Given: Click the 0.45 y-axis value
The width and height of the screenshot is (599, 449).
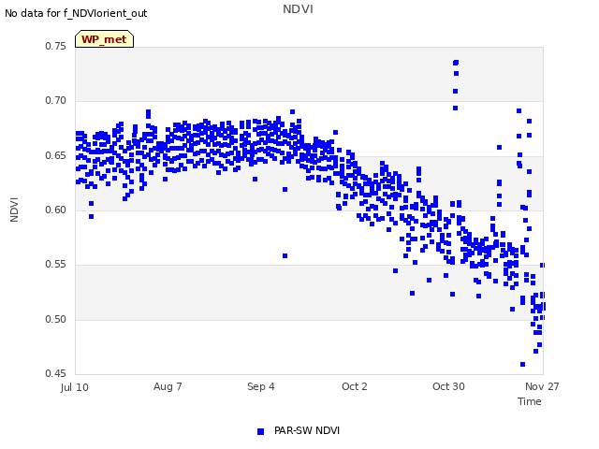Looking at the screenshot, I should 56,373.
